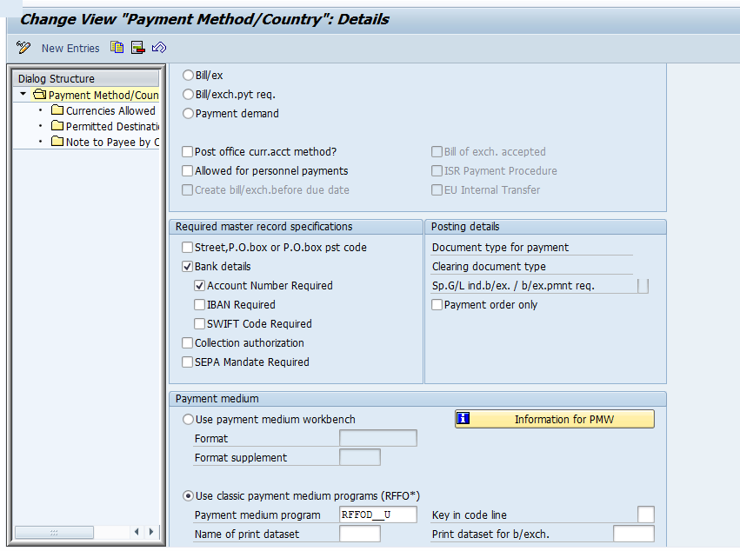This screenshot has height=551, width=740.
Task: Click Print dataset for b/exch. field
Action: 634,534
